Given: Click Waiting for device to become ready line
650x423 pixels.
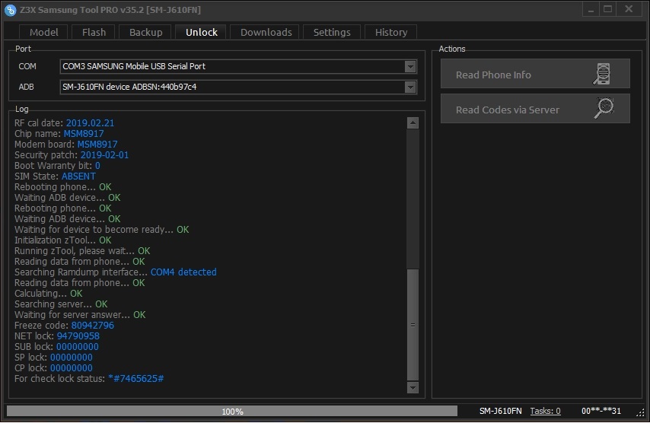Looking at the screenshot, I should pyautogui.click(x=101, y=230).
